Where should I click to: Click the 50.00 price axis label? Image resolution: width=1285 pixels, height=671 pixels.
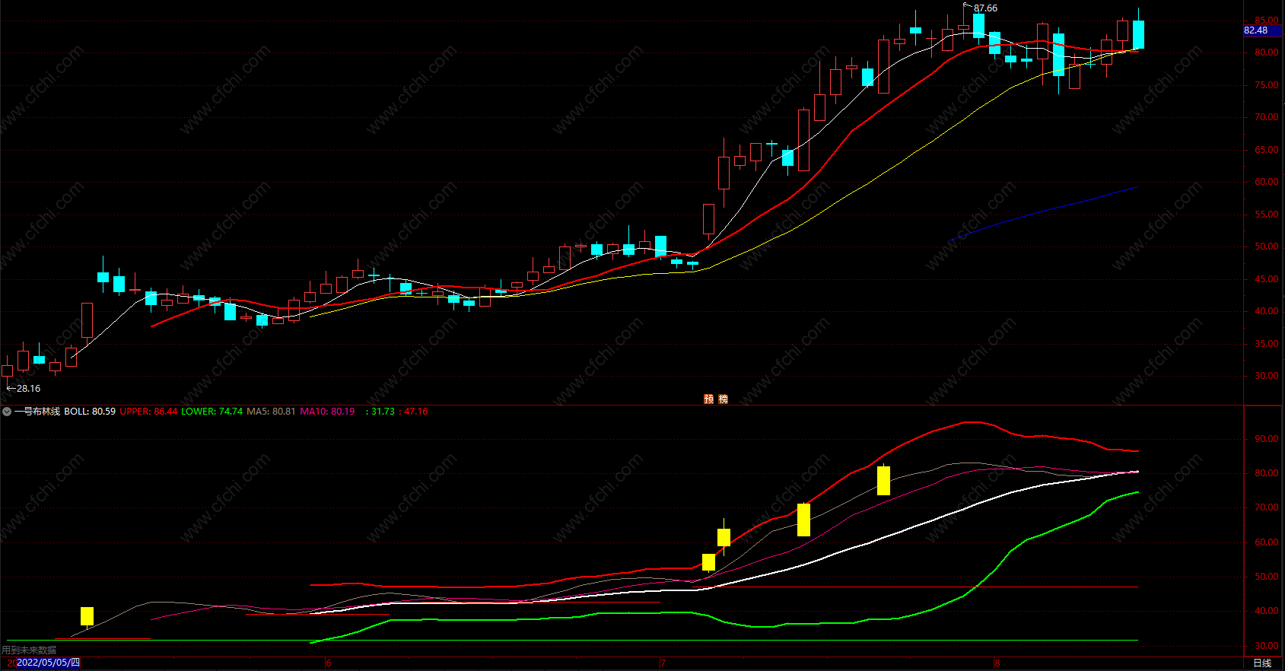1267,246
